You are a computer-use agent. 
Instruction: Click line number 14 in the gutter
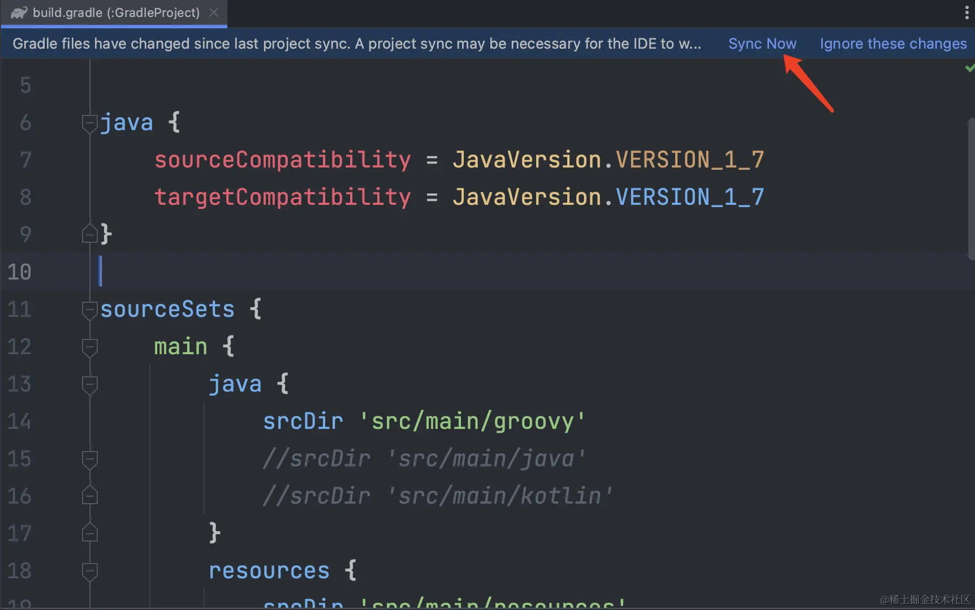click(19, 422)
